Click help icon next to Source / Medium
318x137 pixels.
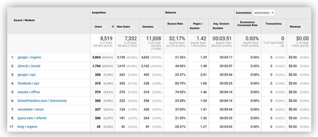click(x=38, y=20)
